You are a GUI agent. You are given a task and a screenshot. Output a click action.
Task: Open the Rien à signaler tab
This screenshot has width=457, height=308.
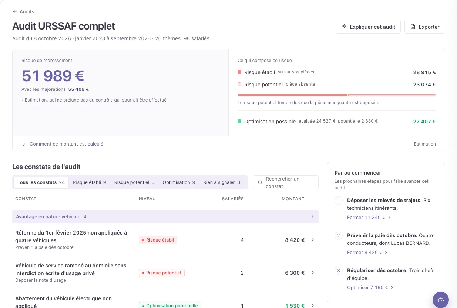tap(223, 182)
